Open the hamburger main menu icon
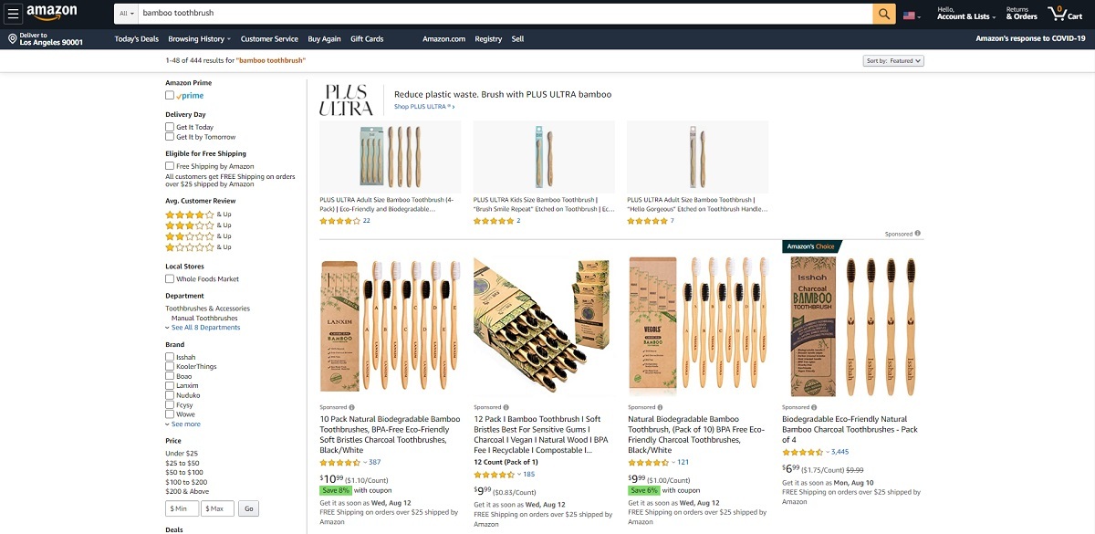This screenshot has height=534, width=1095. tap(14, 14)
